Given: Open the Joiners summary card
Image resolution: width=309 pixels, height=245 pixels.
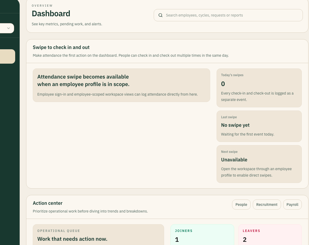Looking at the screenshot, I should click(202, 236).
